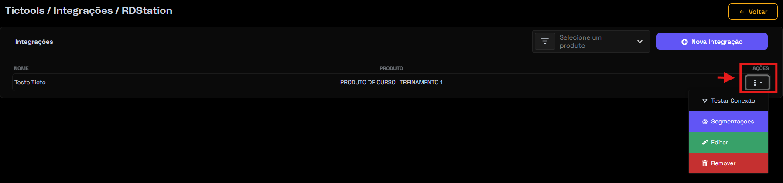The image size is (783, 183).
Task: Toggle the caret on the actions button
Action: (x=761, y=83)
